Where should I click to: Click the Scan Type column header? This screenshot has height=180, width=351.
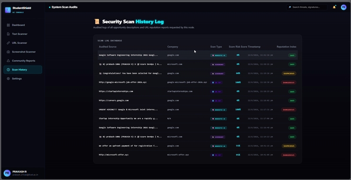(216, 47)
